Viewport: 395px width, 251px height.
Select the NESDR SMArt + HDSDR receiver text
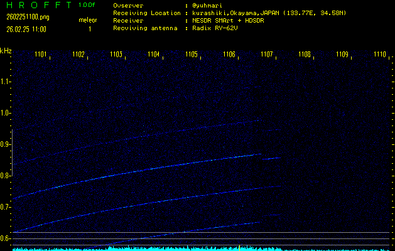click(x=232, y=21)
